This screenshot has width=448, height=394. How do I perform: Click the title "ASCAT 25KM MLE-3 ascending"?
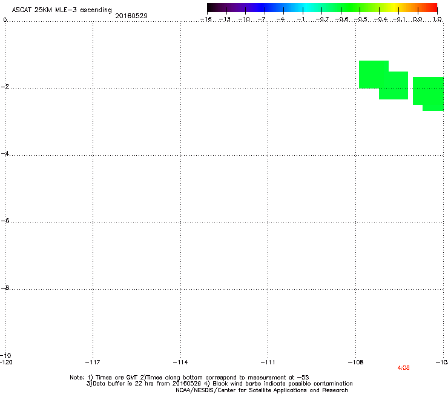click(x=62, y=10)
